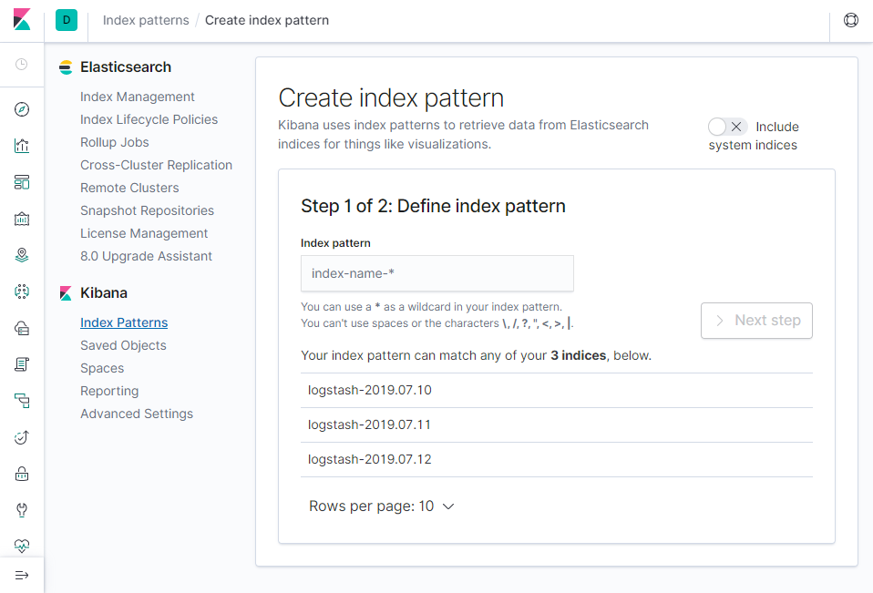Open Index Patterns link under Kibana
The width and height of the screenshot is (873, 593).
(x=124, y=322)
